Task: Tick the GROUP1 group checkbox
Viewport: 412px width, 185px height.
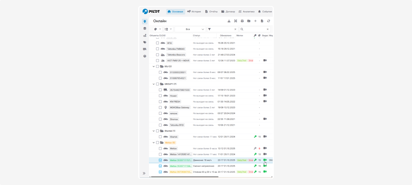Action: coord(158,84)
